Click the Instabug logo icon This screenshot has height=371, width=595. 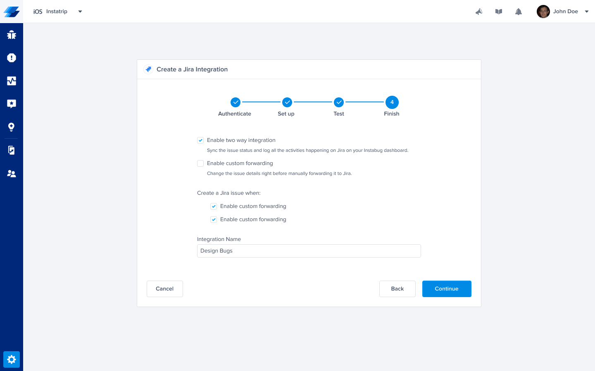(12, 12)
